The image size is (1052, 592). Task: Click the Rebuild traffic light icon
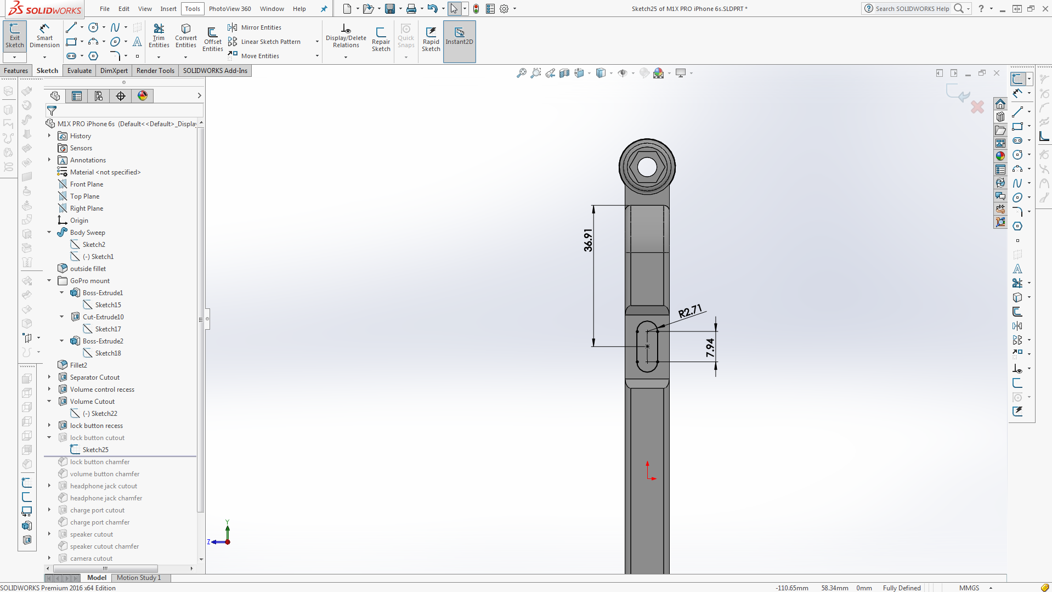pyautogui.click(x=476, y=9)
